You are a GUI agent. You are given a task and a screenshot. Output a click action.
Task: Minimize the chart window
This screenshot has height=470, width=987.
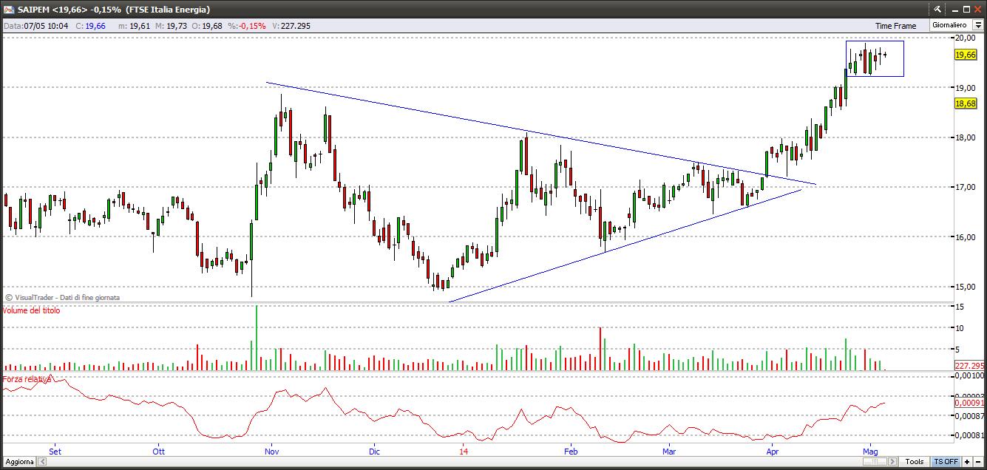pyautogui.click(x=954, y=10)
